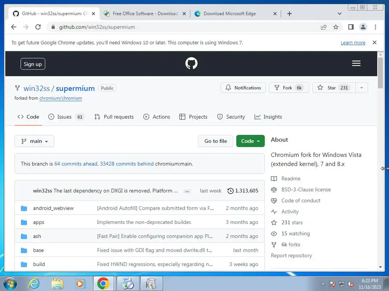
Task: Fork the repository with Fork button
Action: (289, 88)
